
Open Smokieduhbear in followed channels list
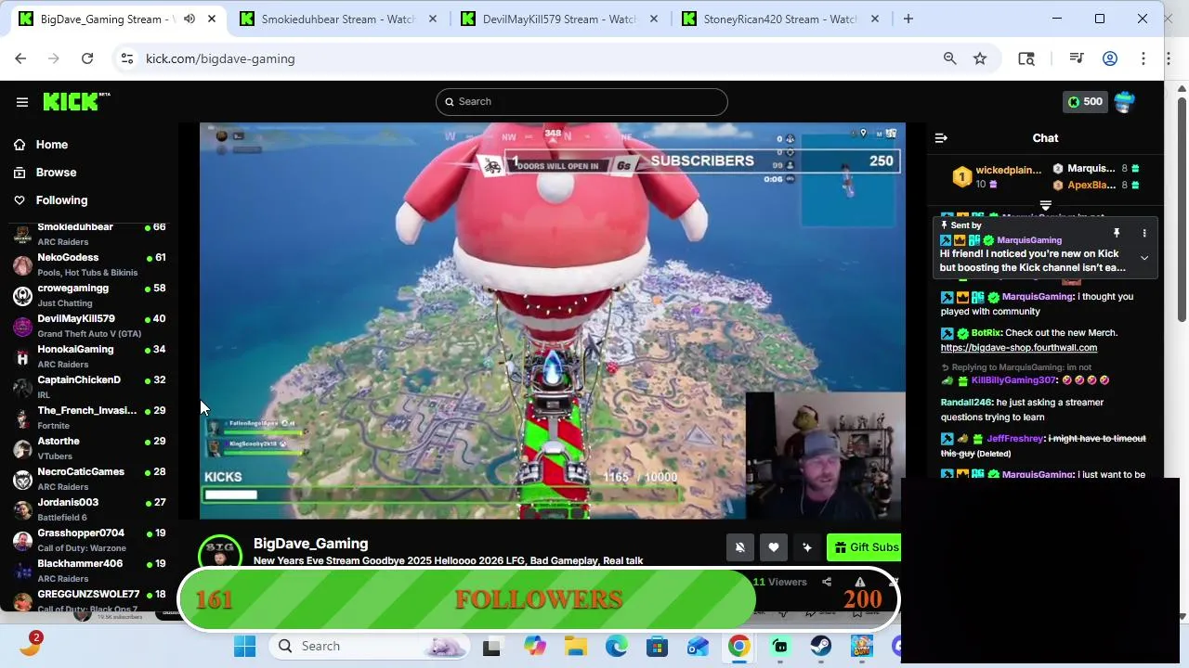(x=87, y=234)
